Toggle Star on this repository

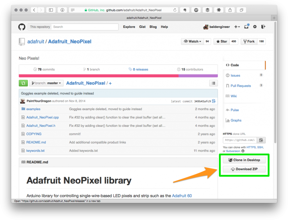point(222,41)
